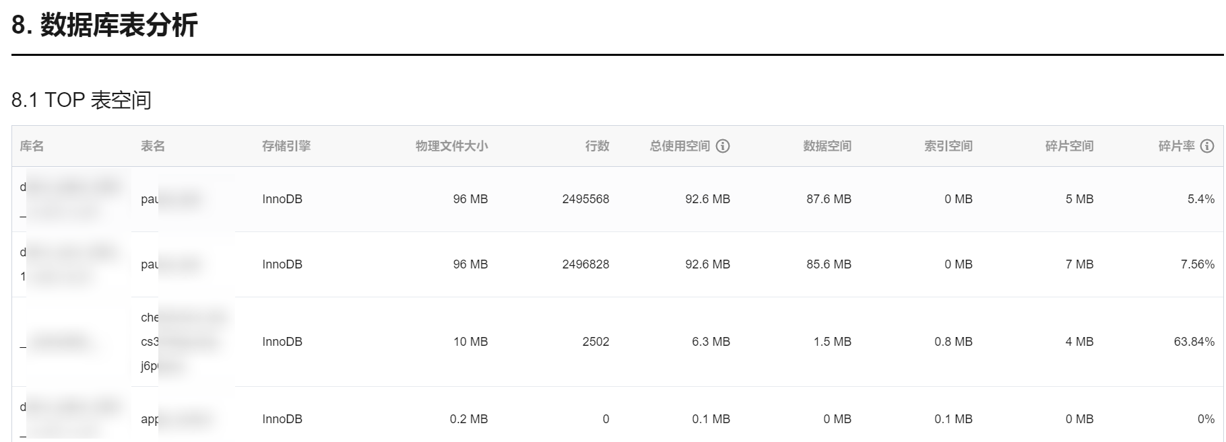1226x442 pixels.
Task: Click the info icon beside 总使用空间
Action: pos(723,146)
